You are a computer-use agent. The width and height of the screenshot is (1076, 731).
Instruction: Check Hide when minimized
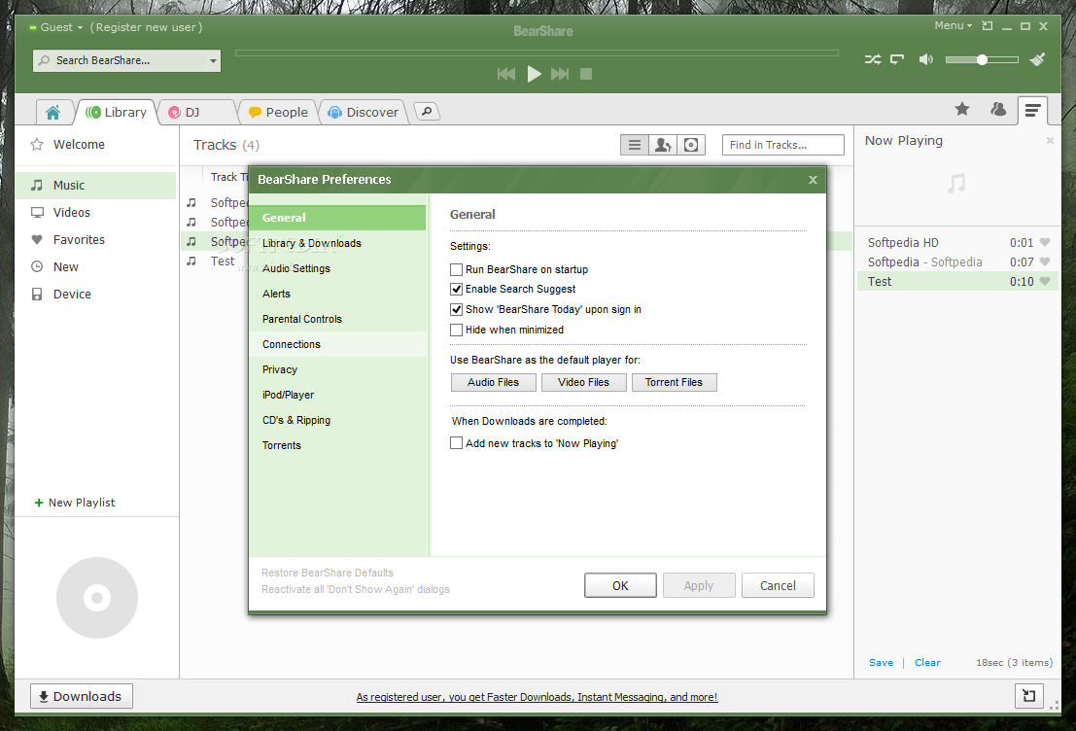coord(456,330)
